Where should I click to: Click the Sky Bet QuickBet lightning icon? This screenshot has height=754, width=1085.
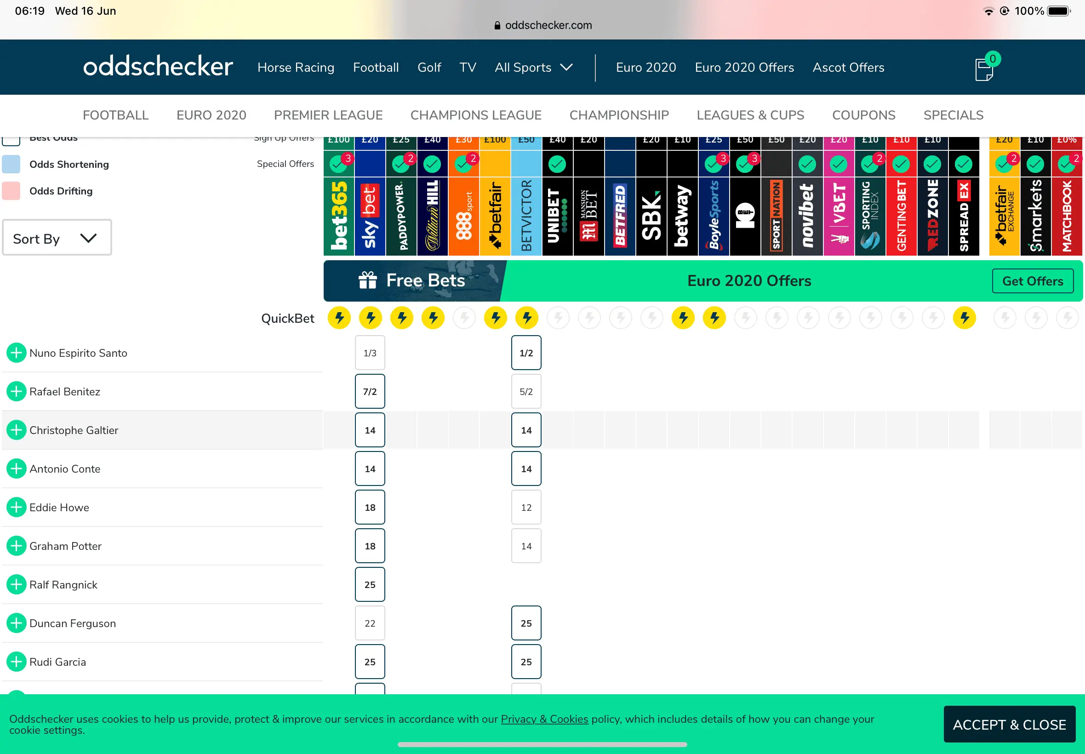point(371,318)
